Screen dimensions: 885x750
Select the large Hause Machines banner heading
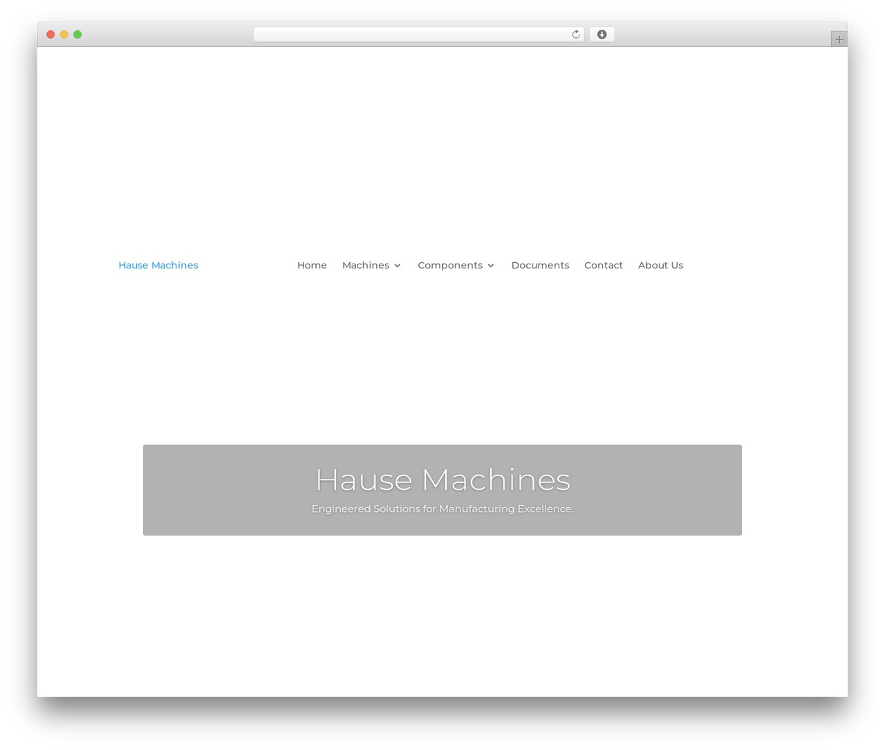442,479
